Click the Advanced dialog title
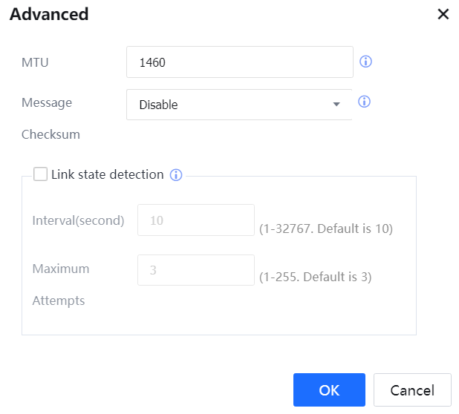 click(49, 14)
